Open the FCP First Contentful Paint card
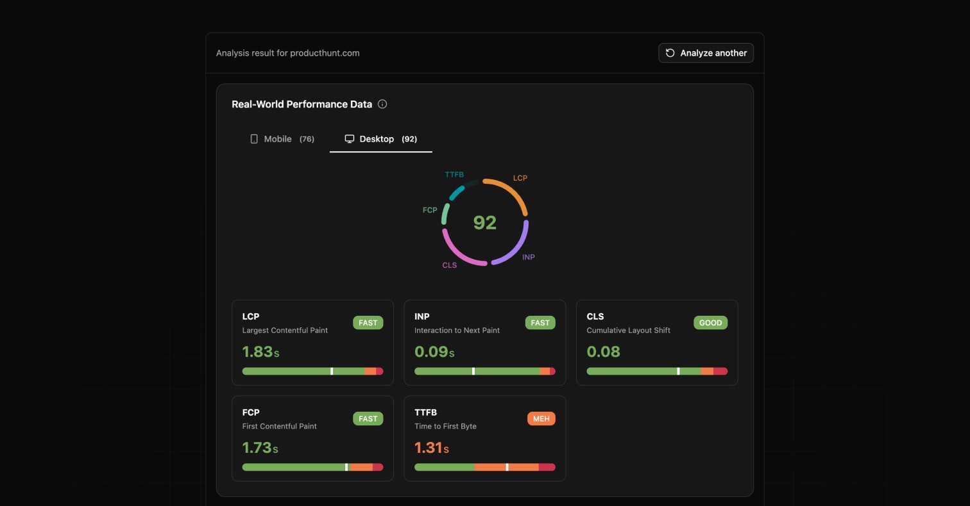This screenshot has height=506, width=970. coord(312,438)
